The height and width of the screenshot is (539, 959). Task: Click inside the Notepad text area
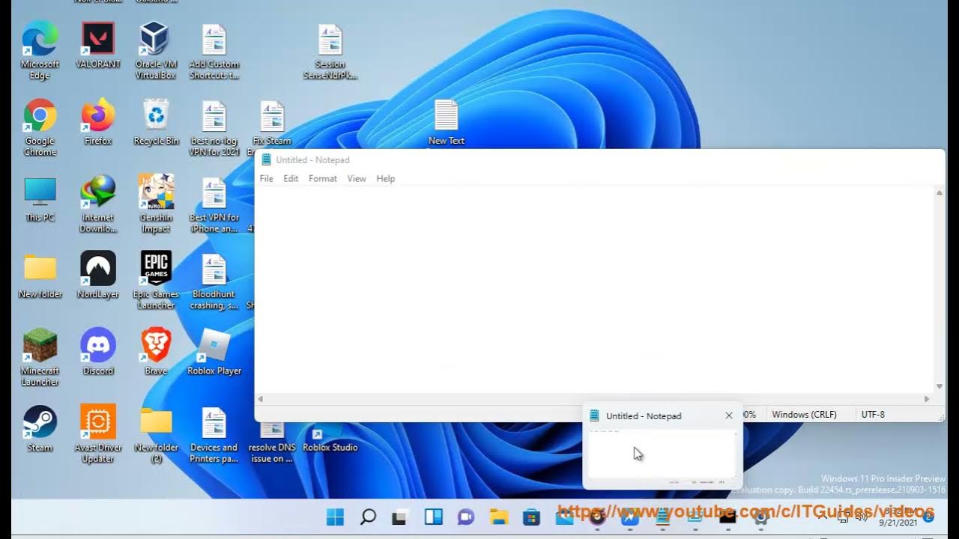594,290
